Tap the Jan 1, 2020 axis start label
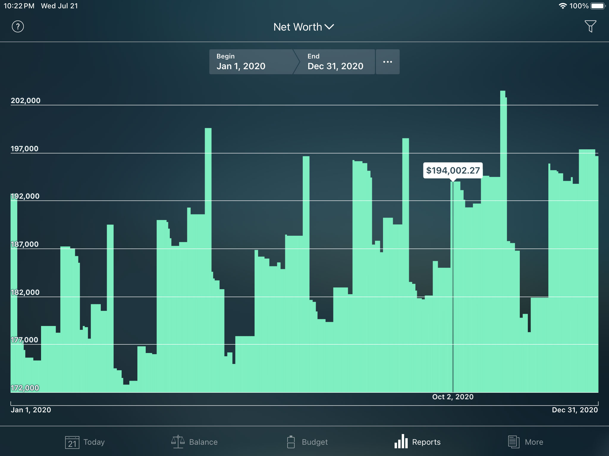 point(31,410)
